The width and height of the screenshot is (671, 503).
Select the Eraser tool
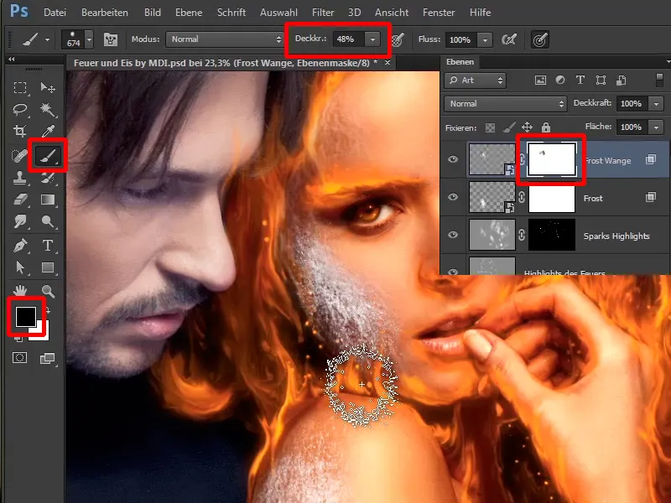click(19, 200)
